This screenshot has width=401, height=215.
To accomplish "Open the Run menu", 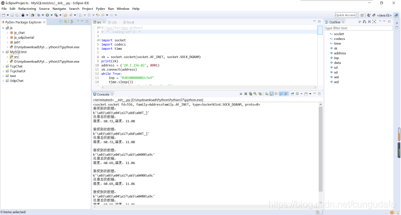I will (x=111, y=9).
